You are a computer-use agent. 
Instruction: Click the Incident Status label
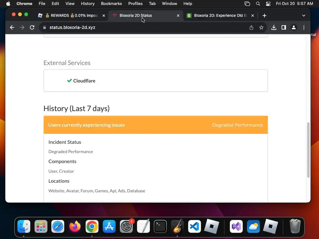coord(65,142)
